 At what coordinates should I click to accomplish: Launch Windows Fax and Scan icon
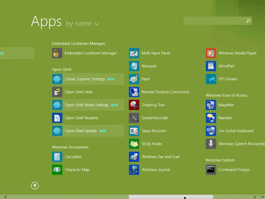pos(134,157)
